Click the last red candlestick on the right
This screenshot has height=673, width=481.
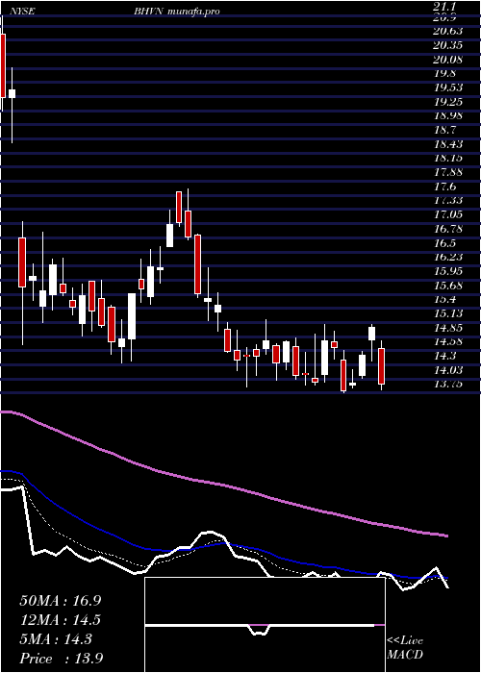click(381, 366)
